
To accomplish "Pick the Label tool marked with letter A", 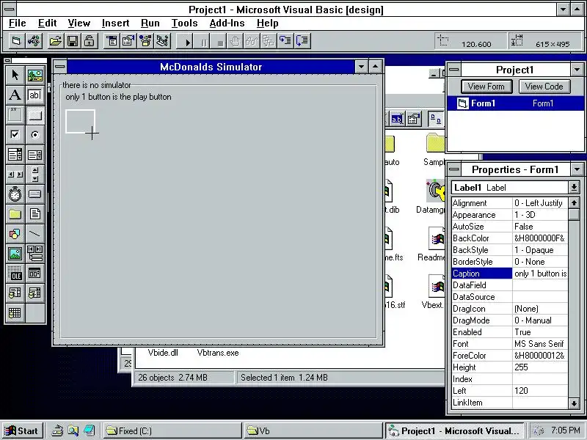I will click(x=15, y=95).
